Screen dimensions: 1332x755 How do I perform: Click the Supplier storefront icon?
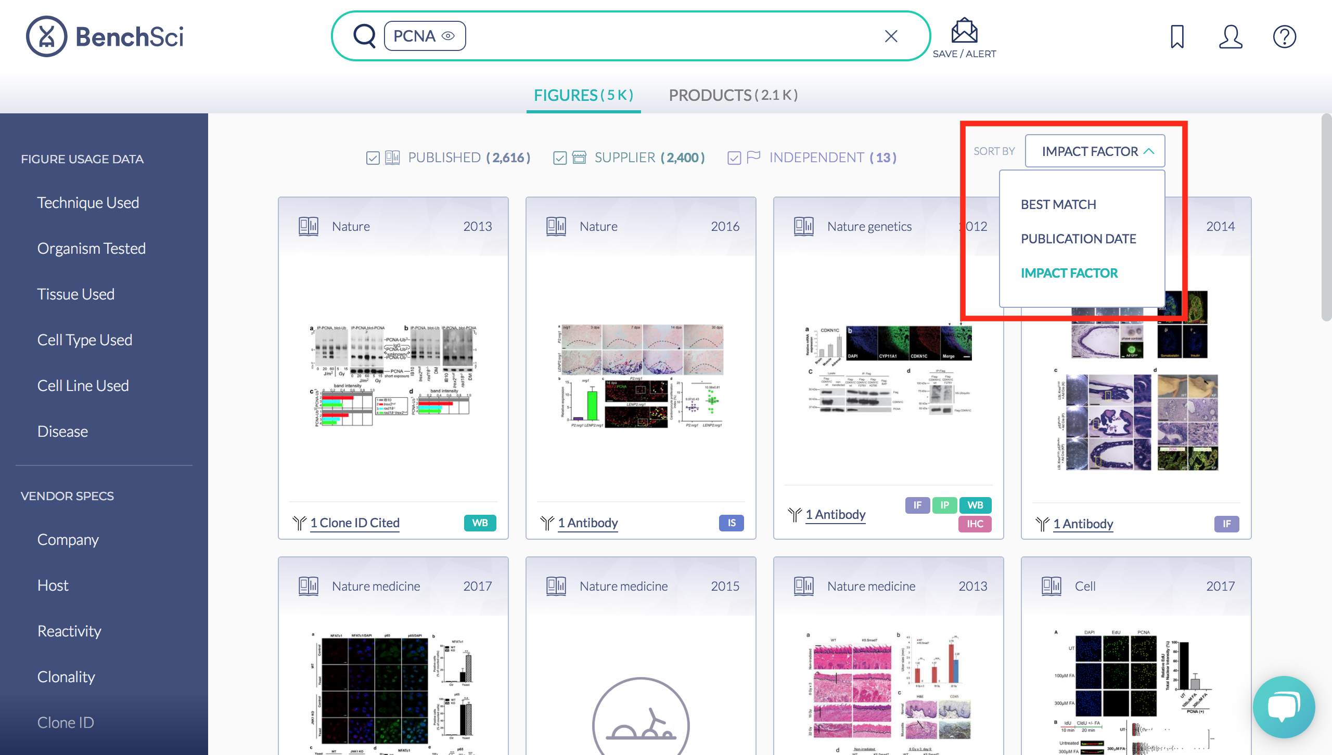579,157
